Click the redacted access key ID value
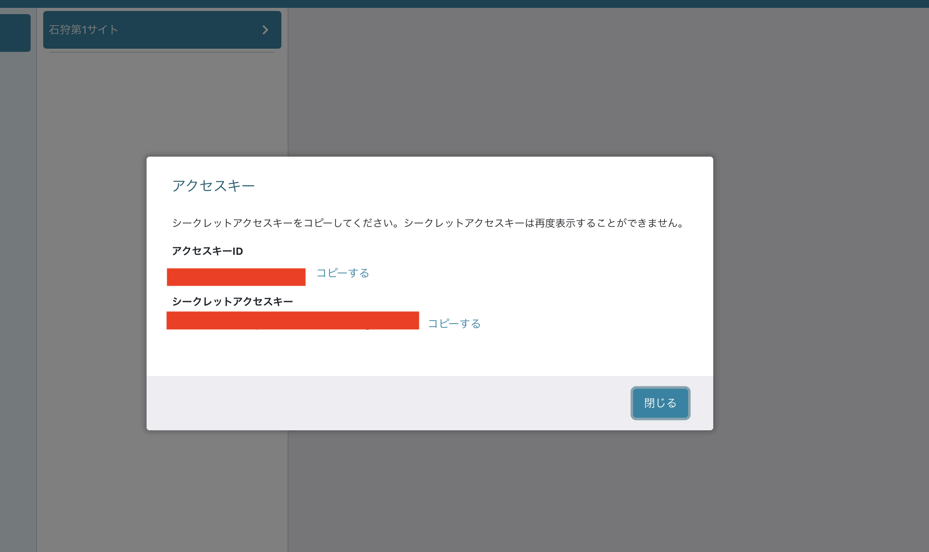Viewport: 929px width, 552px height. coord(236,277)
